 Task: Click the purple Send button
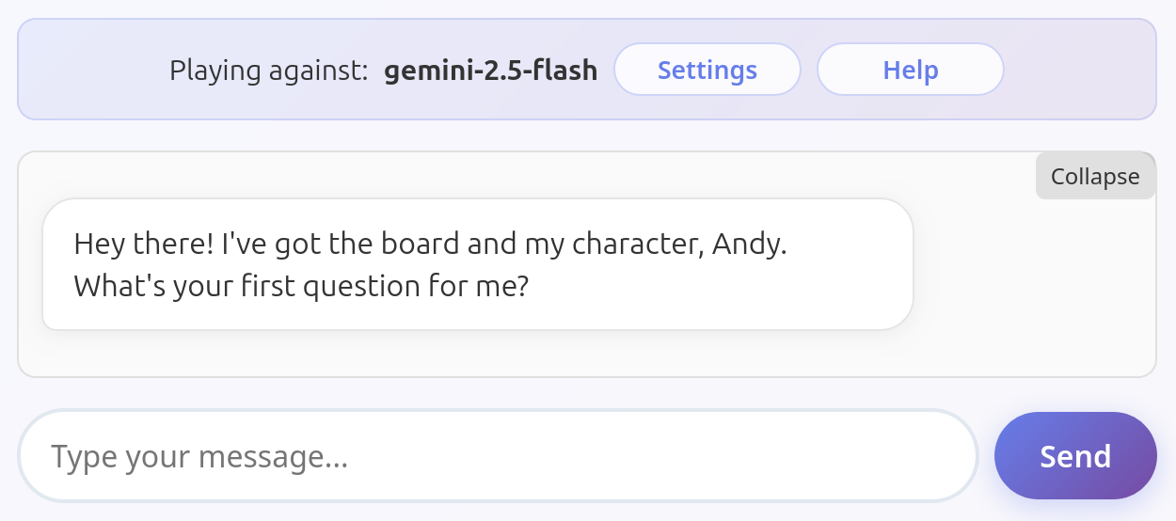1075,456
